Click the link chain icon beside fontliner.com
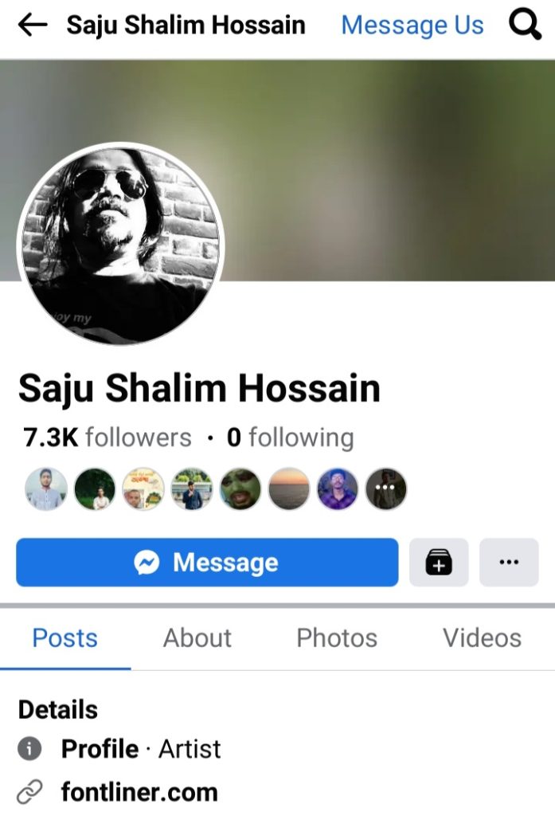Viewport: 555px width, 816px height. click(x=29, y=792)
